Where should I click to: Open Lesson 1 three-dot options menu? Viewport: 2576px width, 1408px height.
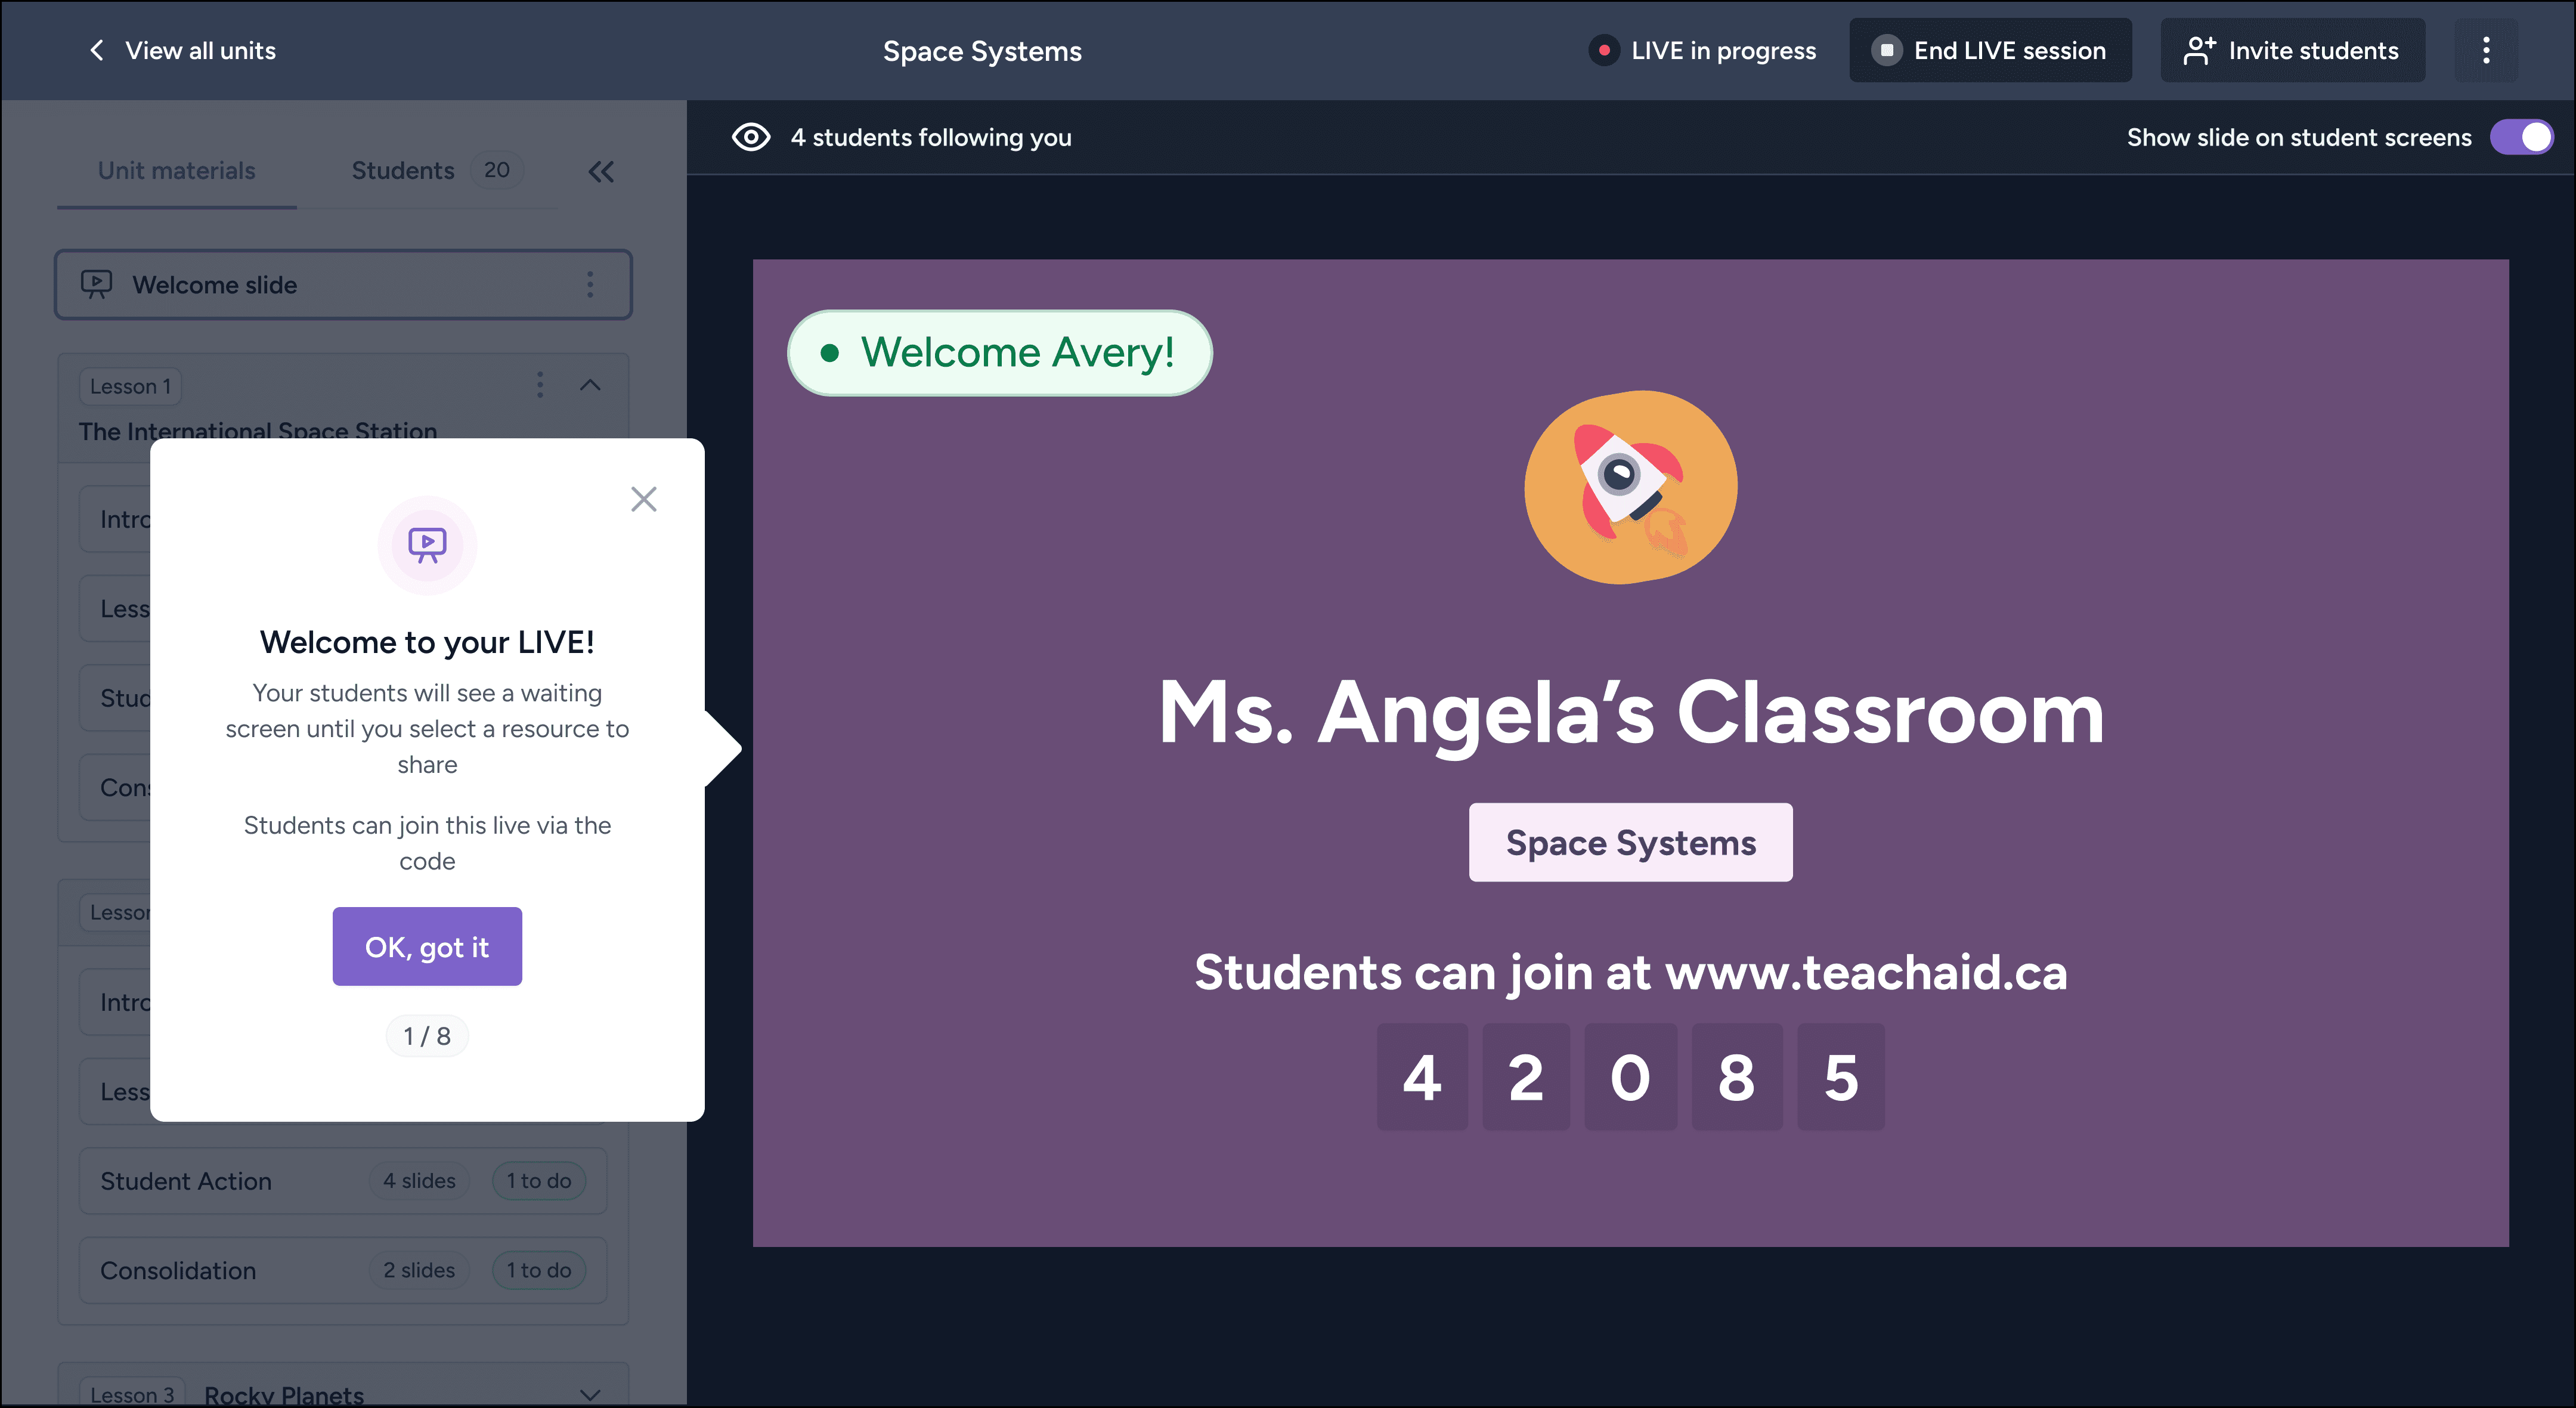pos(540,385)
